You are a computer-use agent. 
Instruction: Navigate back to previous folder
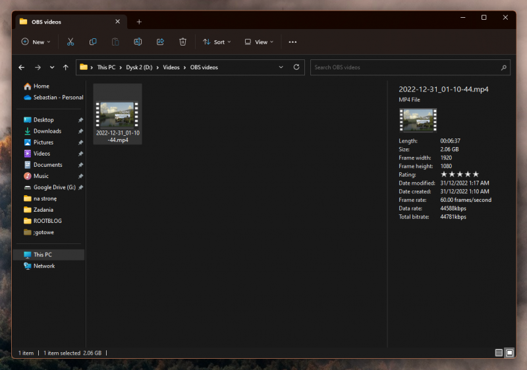click(22, 67)
